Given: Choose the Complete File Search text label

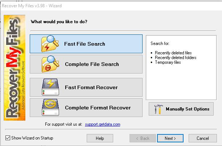Looking at the screenshot, I should (x=92, y=64).
